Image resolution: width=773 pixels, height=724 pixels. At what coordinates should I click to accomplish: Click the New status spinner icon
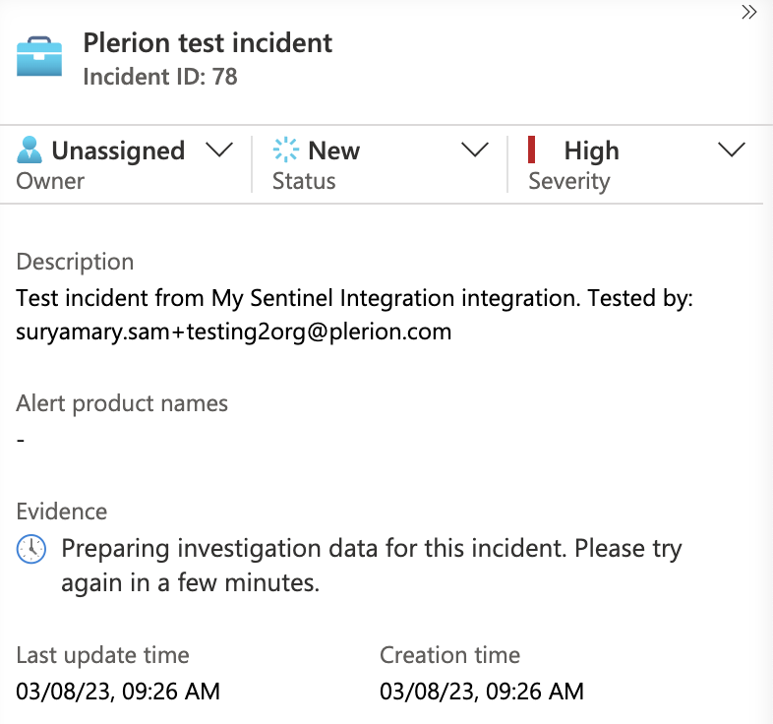tap(285, 150)
